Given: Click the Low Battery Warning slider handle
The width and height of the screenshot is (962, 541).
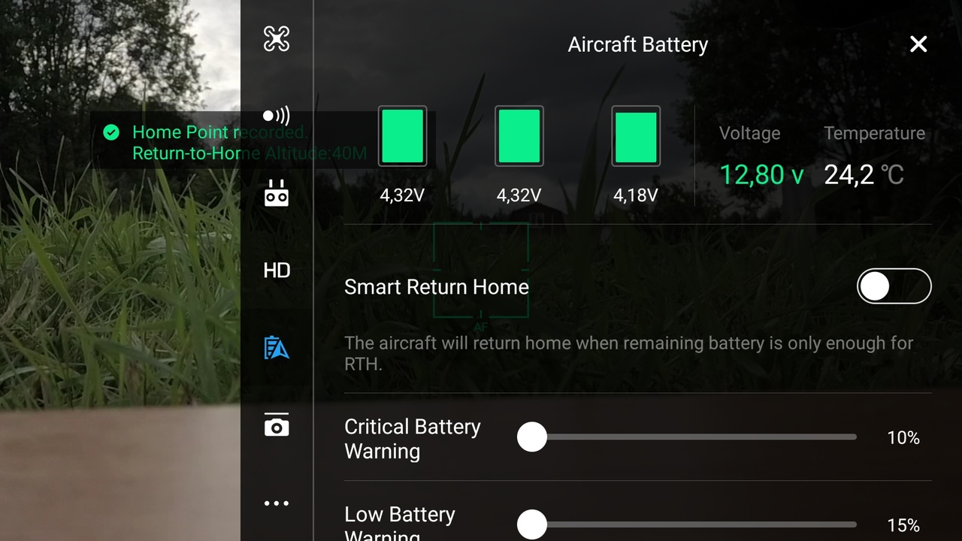Looking at the screenshot, I should (532, 524).
